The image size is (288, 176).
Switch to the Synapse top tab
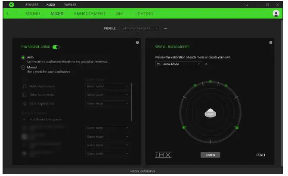[31, 5]
